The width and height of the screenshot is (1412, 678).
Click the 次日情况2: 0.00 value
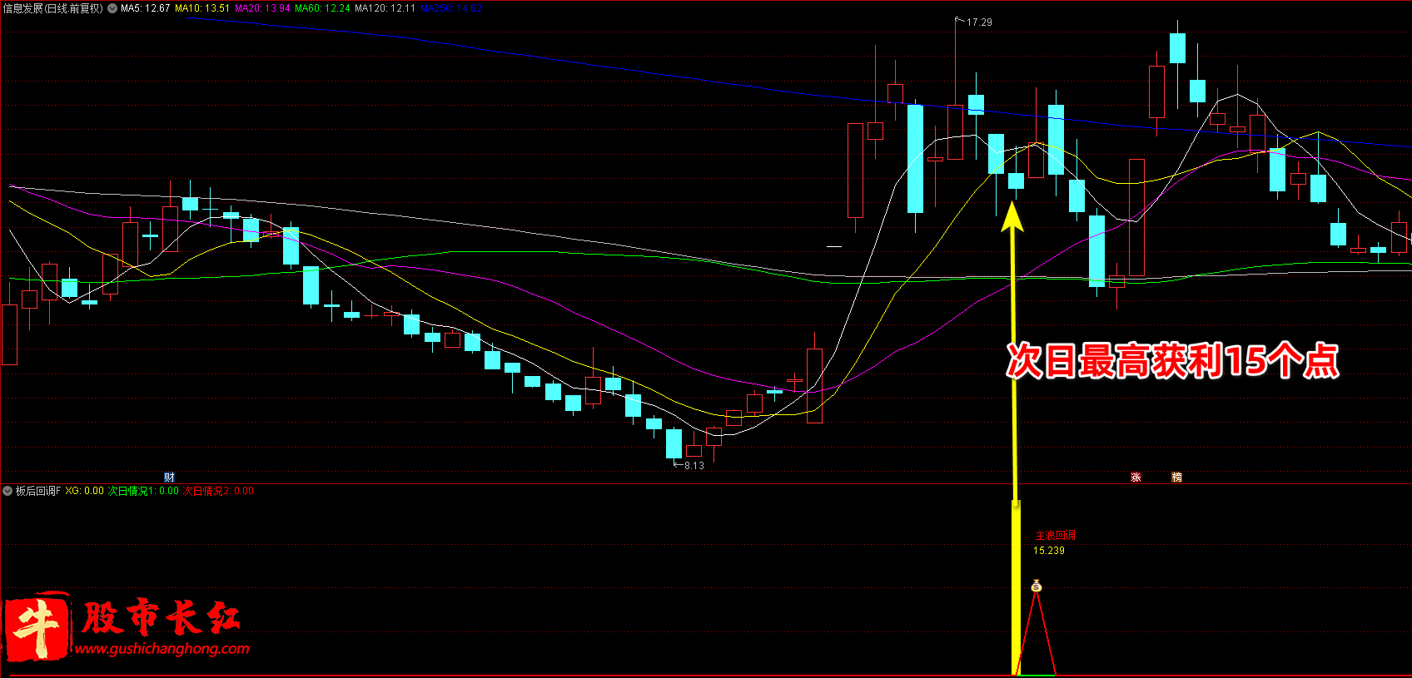(x=218, y=491)
